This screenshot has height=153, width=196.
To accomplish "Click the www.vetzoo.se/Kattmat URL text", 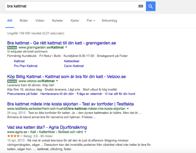I will click(x=37, y=81).
